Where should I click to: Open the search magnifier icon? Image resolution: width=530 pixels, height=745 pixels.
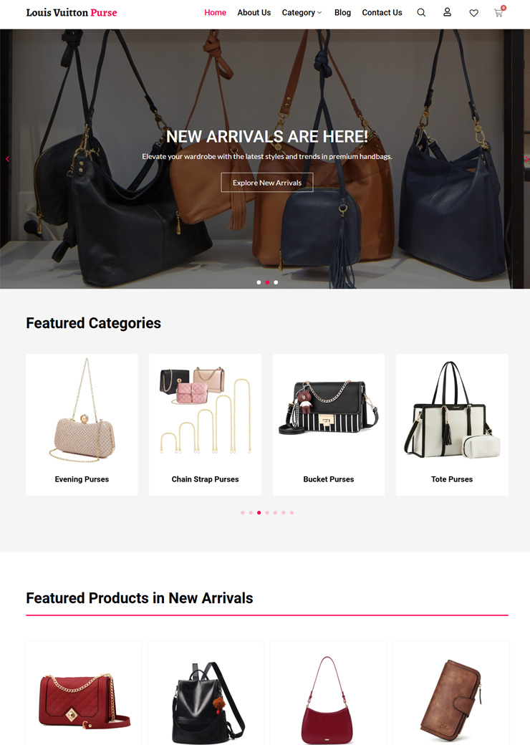420,13
